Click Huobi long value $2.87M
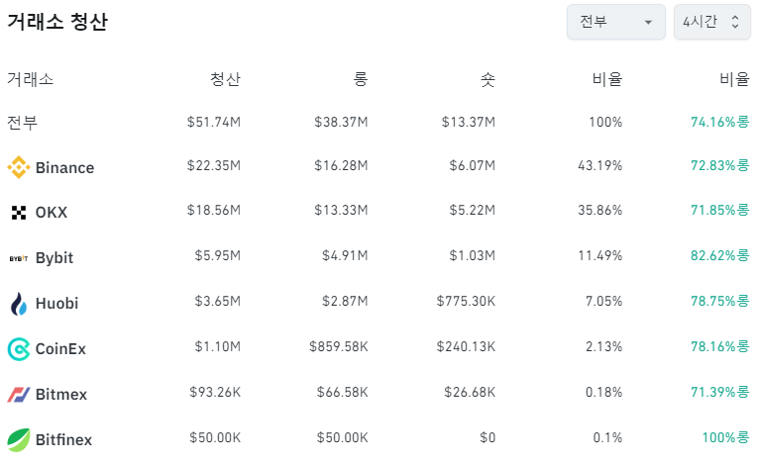759x464 pixels. click(x=345, y=302)
